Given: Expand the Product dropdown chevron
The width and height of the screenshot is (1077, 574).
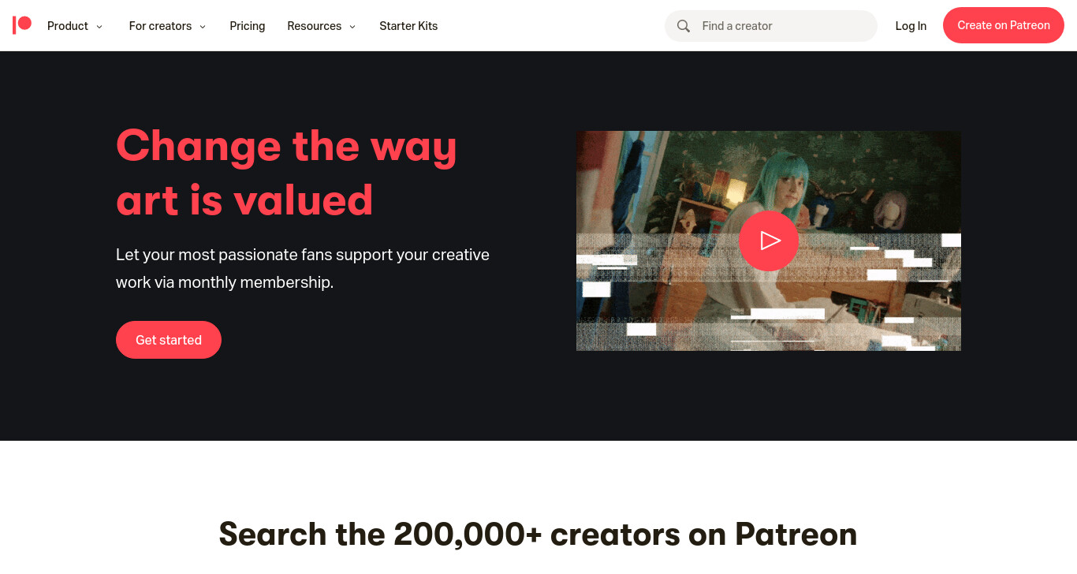Looking at the screenshot, I should 99,27.
